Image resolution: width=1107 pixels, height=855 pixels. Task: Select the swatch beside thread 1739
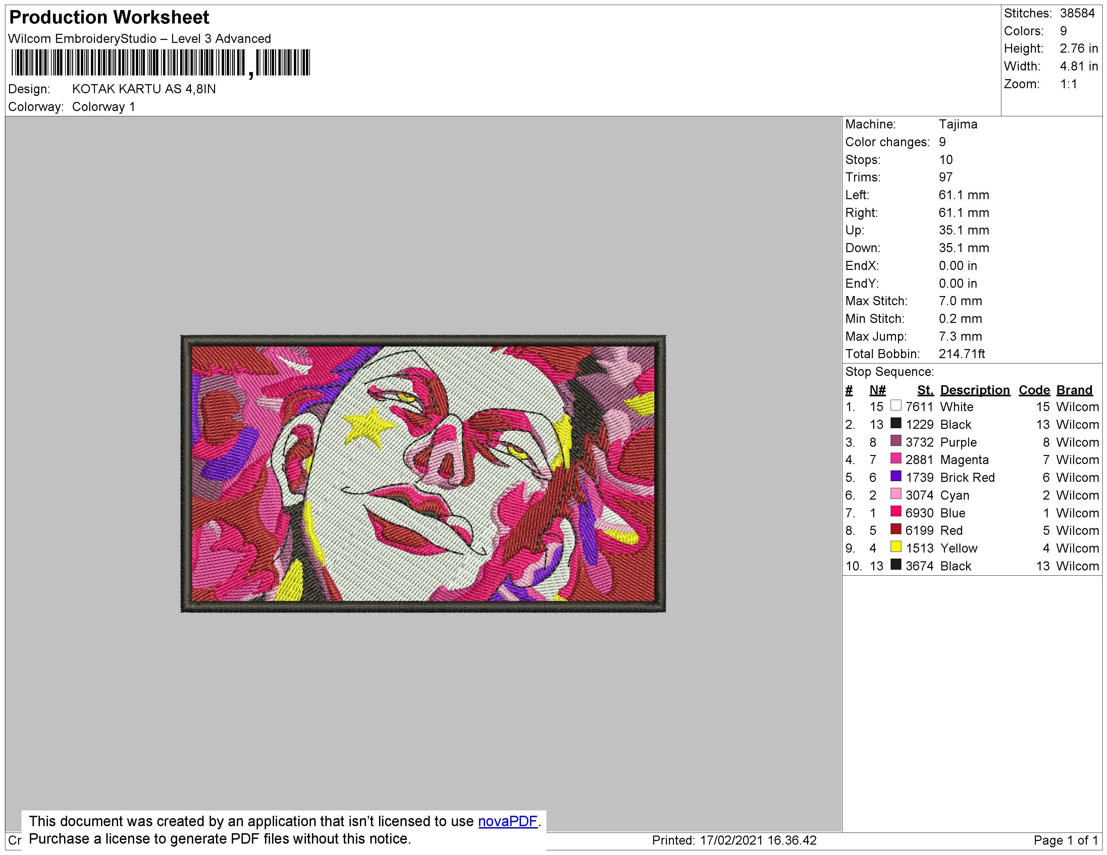896,477
